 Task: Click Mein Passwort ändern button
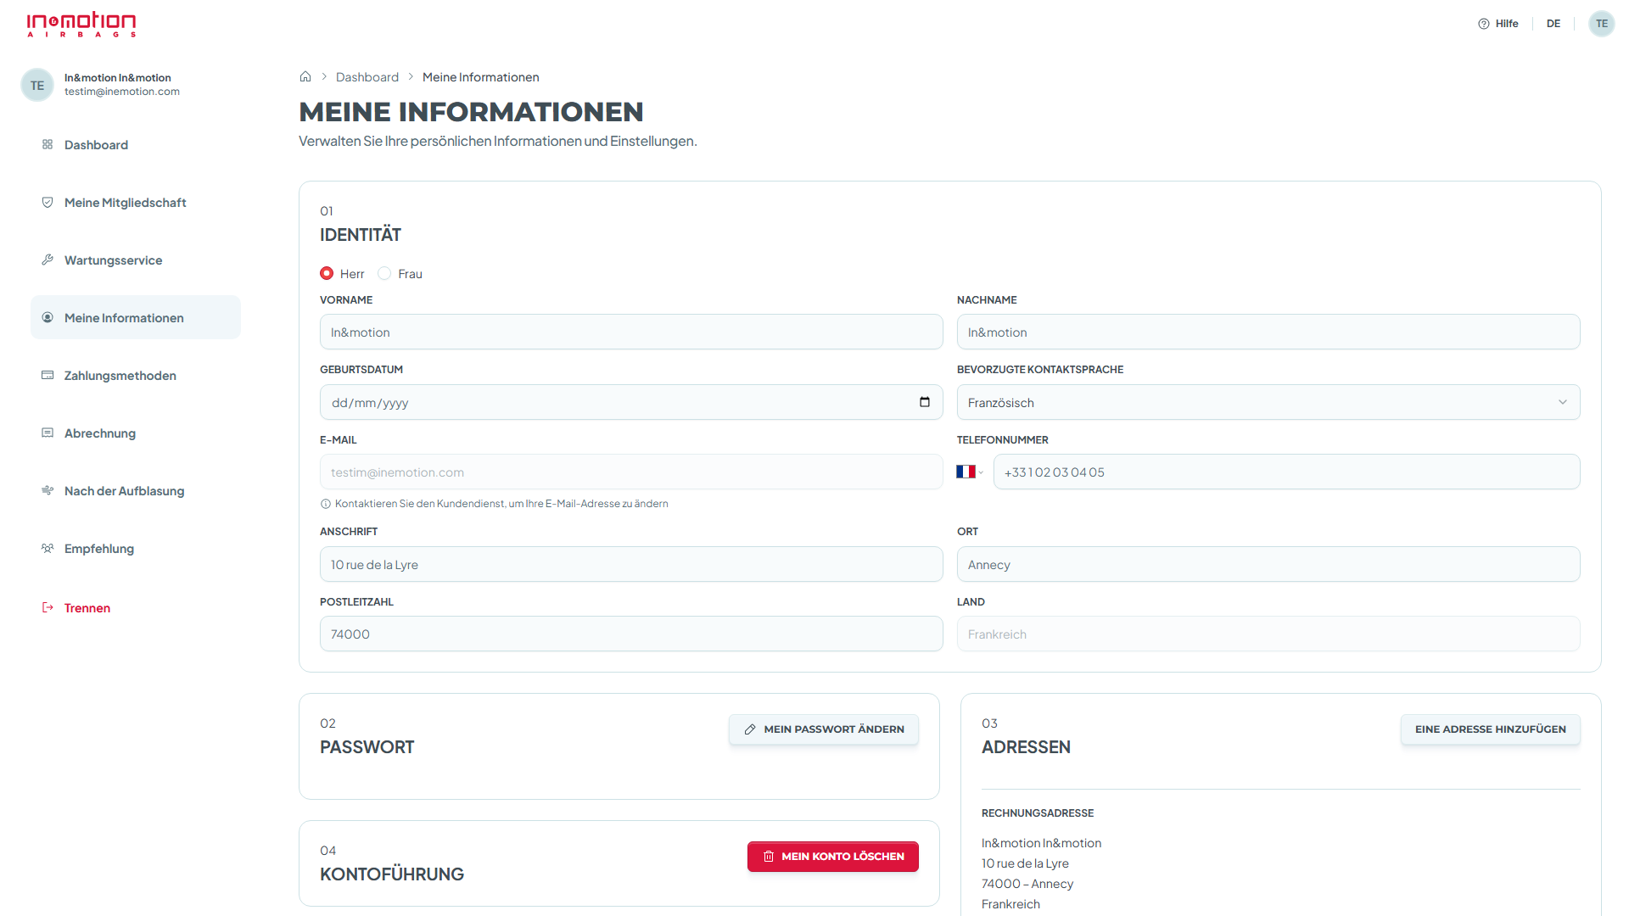(x=824, y=729)
